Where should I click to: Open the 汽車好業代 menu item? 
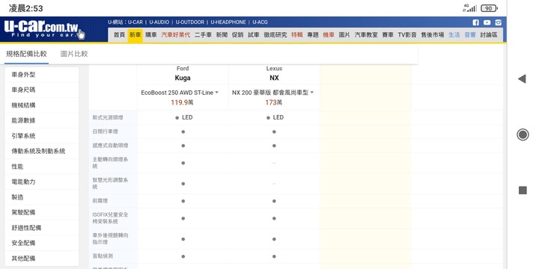click(176, 35)
